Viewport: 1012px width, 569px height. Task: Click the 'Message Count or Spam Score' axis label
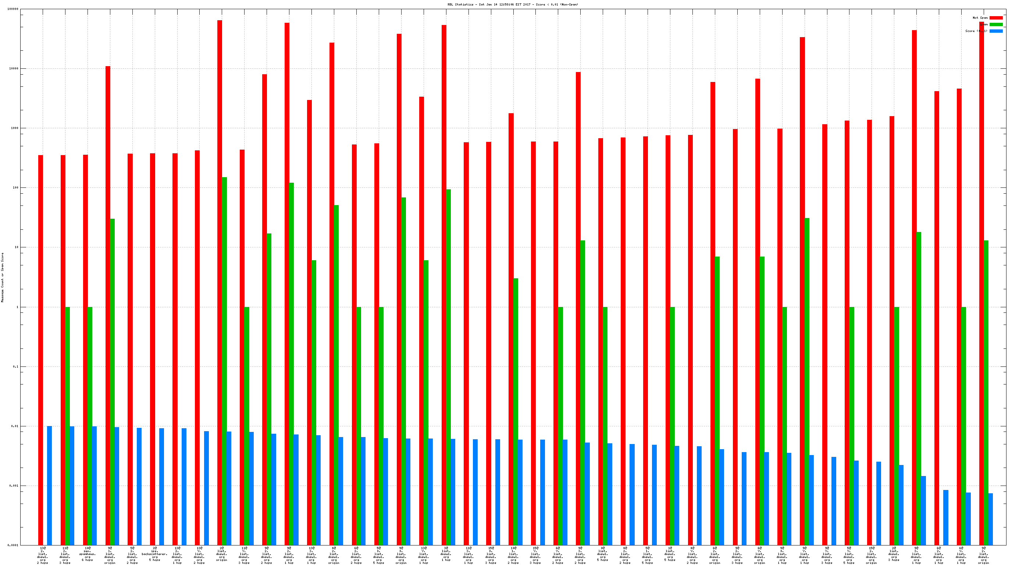pyautogui.click(x=2, y=277)
